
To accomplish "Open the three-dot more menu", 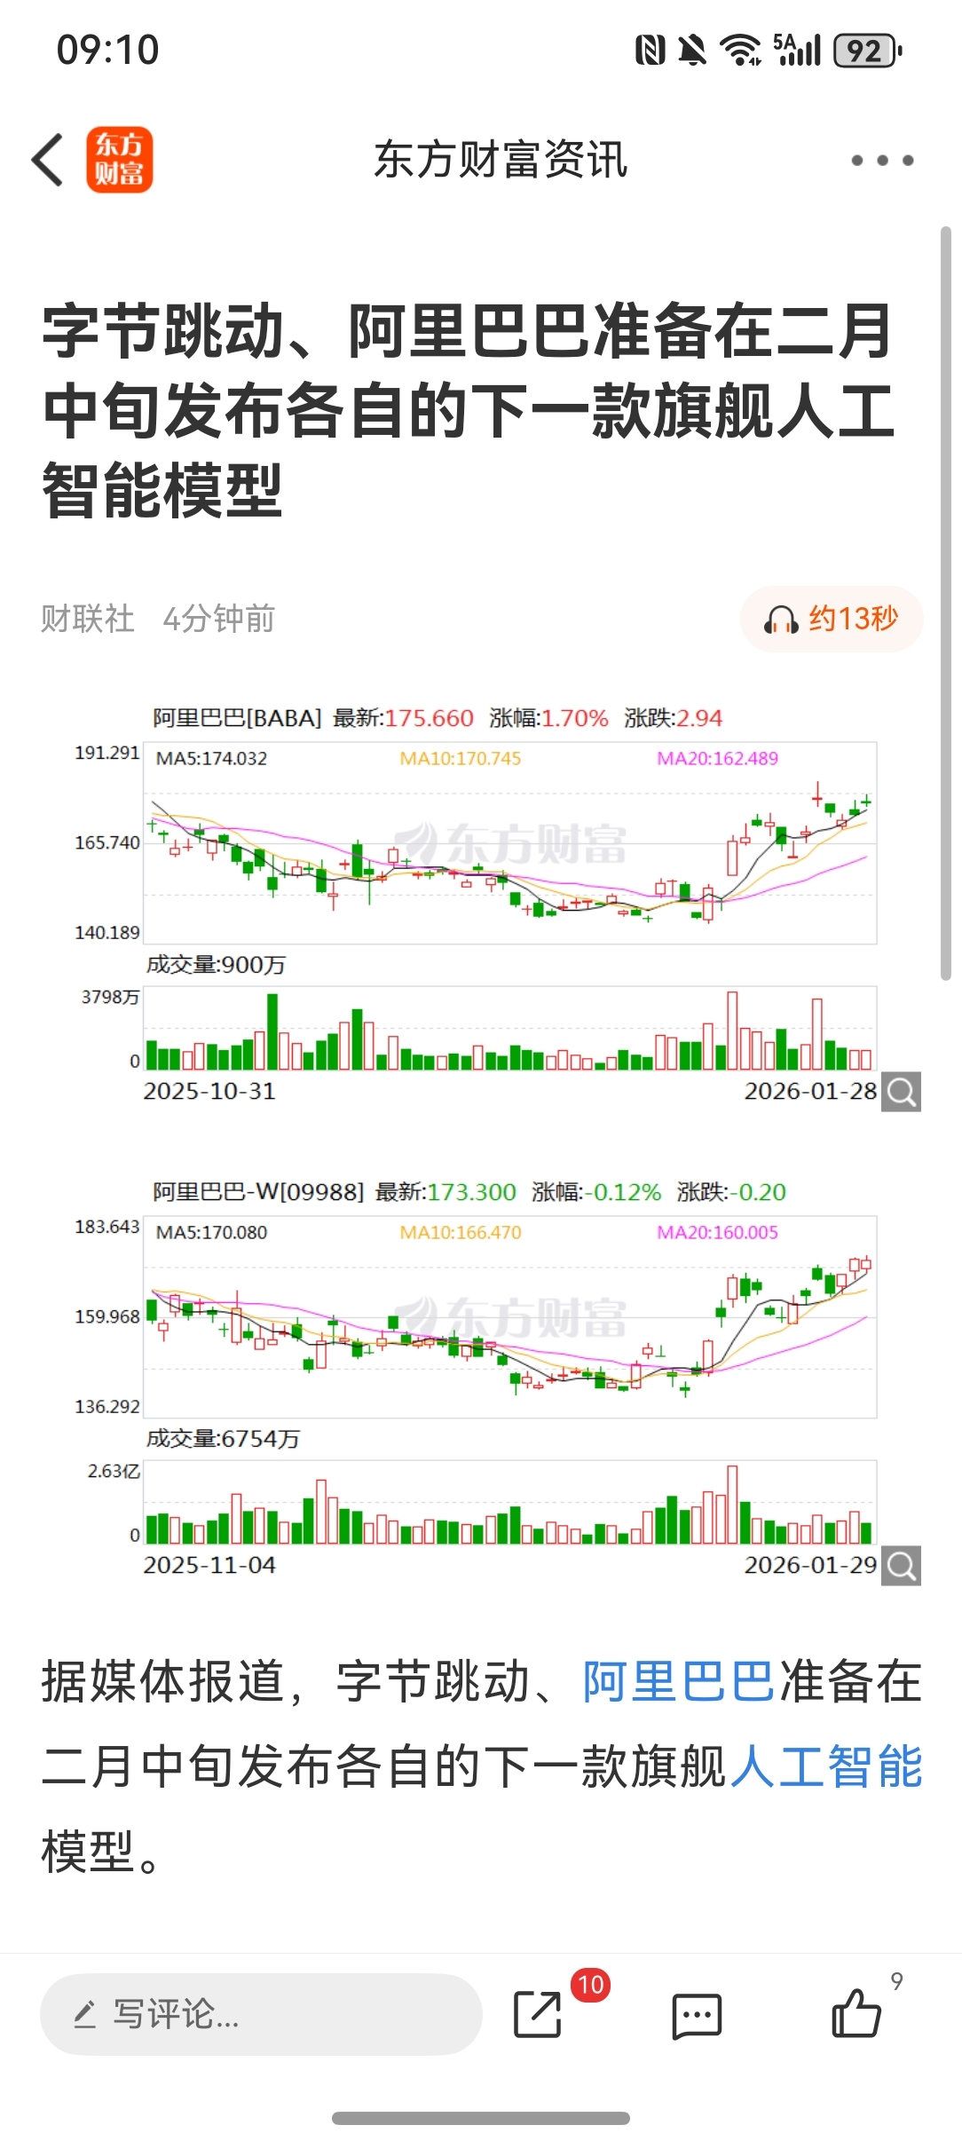I will 882,161.
